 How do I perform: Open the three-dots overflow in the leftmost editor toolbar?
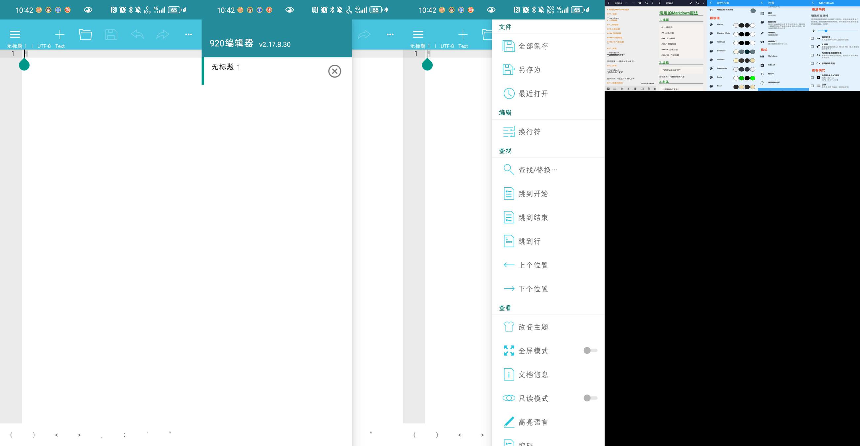[x=189, y=34]
